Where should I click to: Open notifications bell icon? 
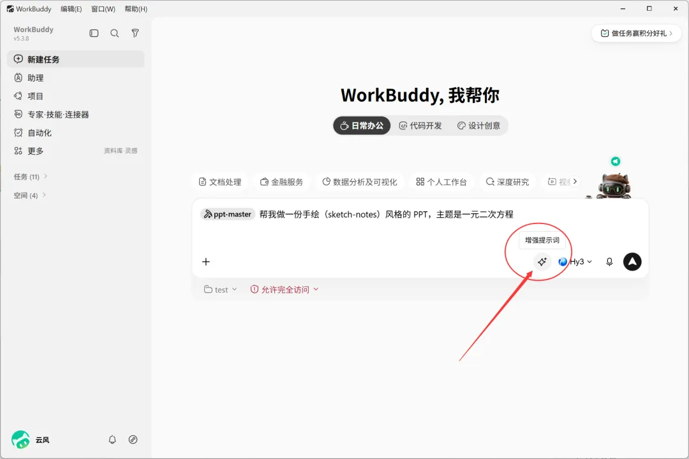[x=112, y=439]
